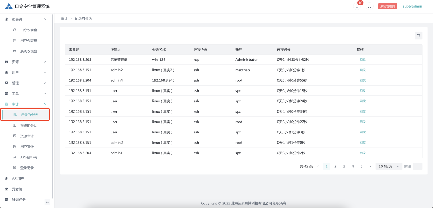Expand the 资源 sidebar menu
The image size is (433, 208).
pyautogui.click(x=25, y=62)
